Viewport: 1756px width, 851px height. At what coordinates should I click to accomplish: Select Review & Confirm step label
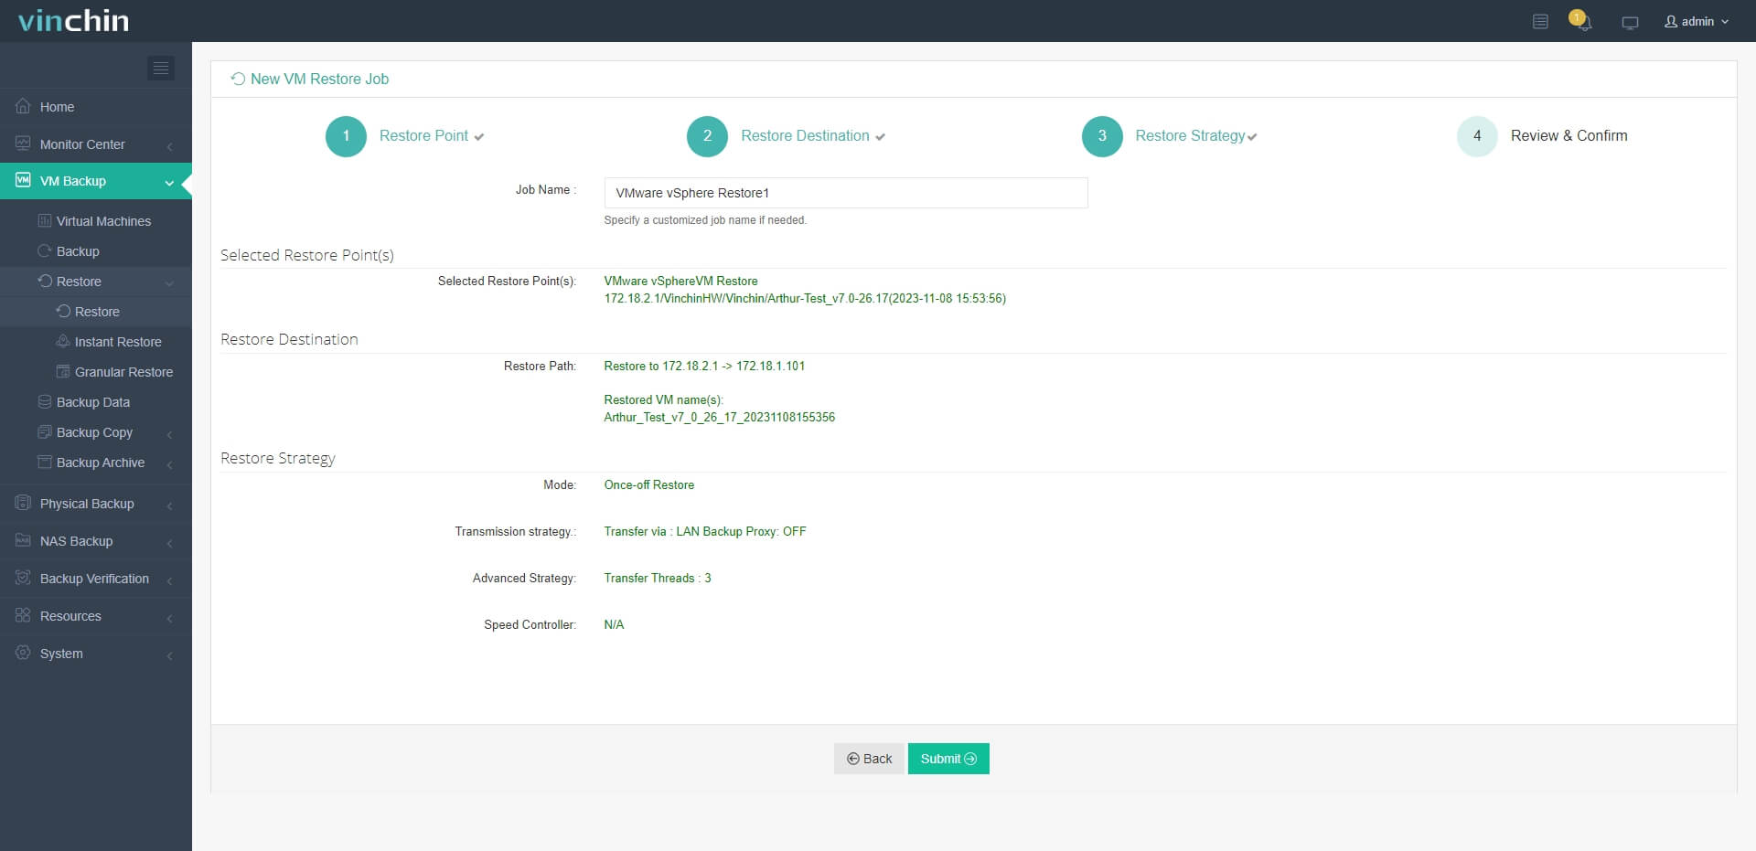pyautogui.click(x=1569, y=135)
